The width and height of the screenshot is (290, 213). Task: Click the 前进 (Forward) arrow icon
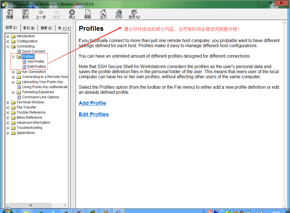pos(57,14)
